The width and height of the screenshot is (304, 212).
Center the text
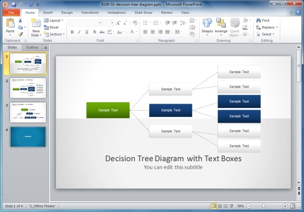coord(153,32)
